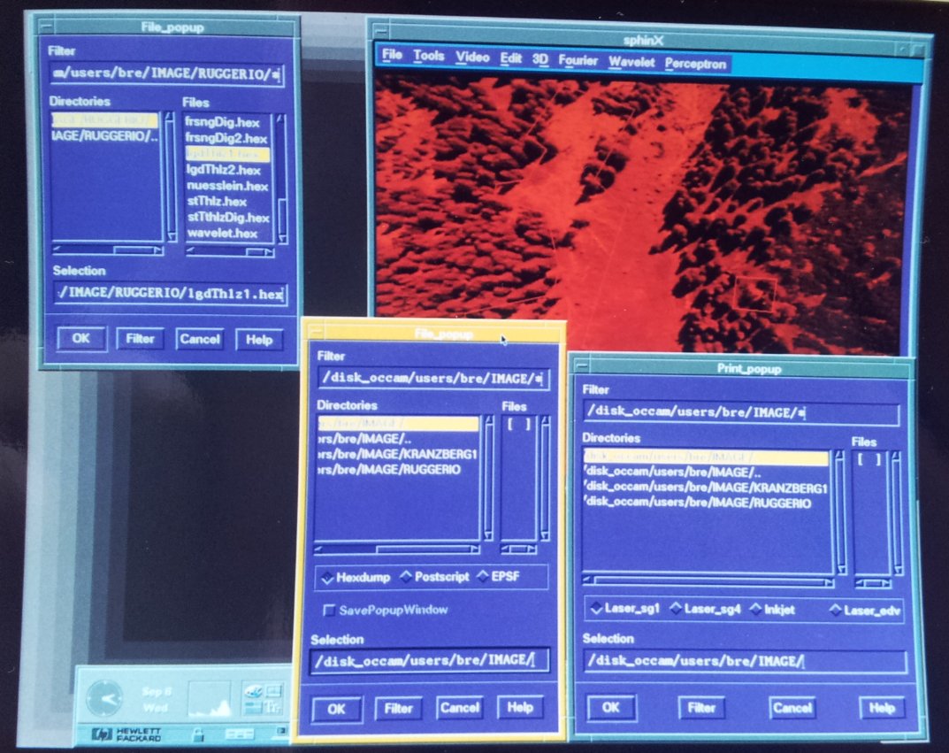Open the style manager paint palette icon
Viewport: 949px width, 753px height.
[x=255, y=689]
